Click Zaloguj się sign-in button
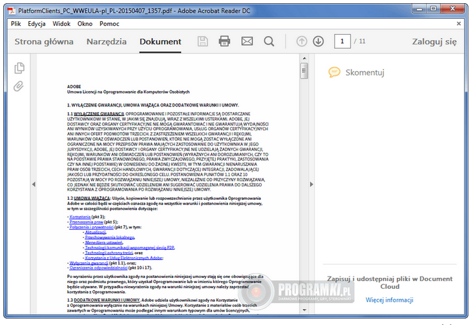Image resolution: width=471 pixels, height=325 pixels. 434,42
